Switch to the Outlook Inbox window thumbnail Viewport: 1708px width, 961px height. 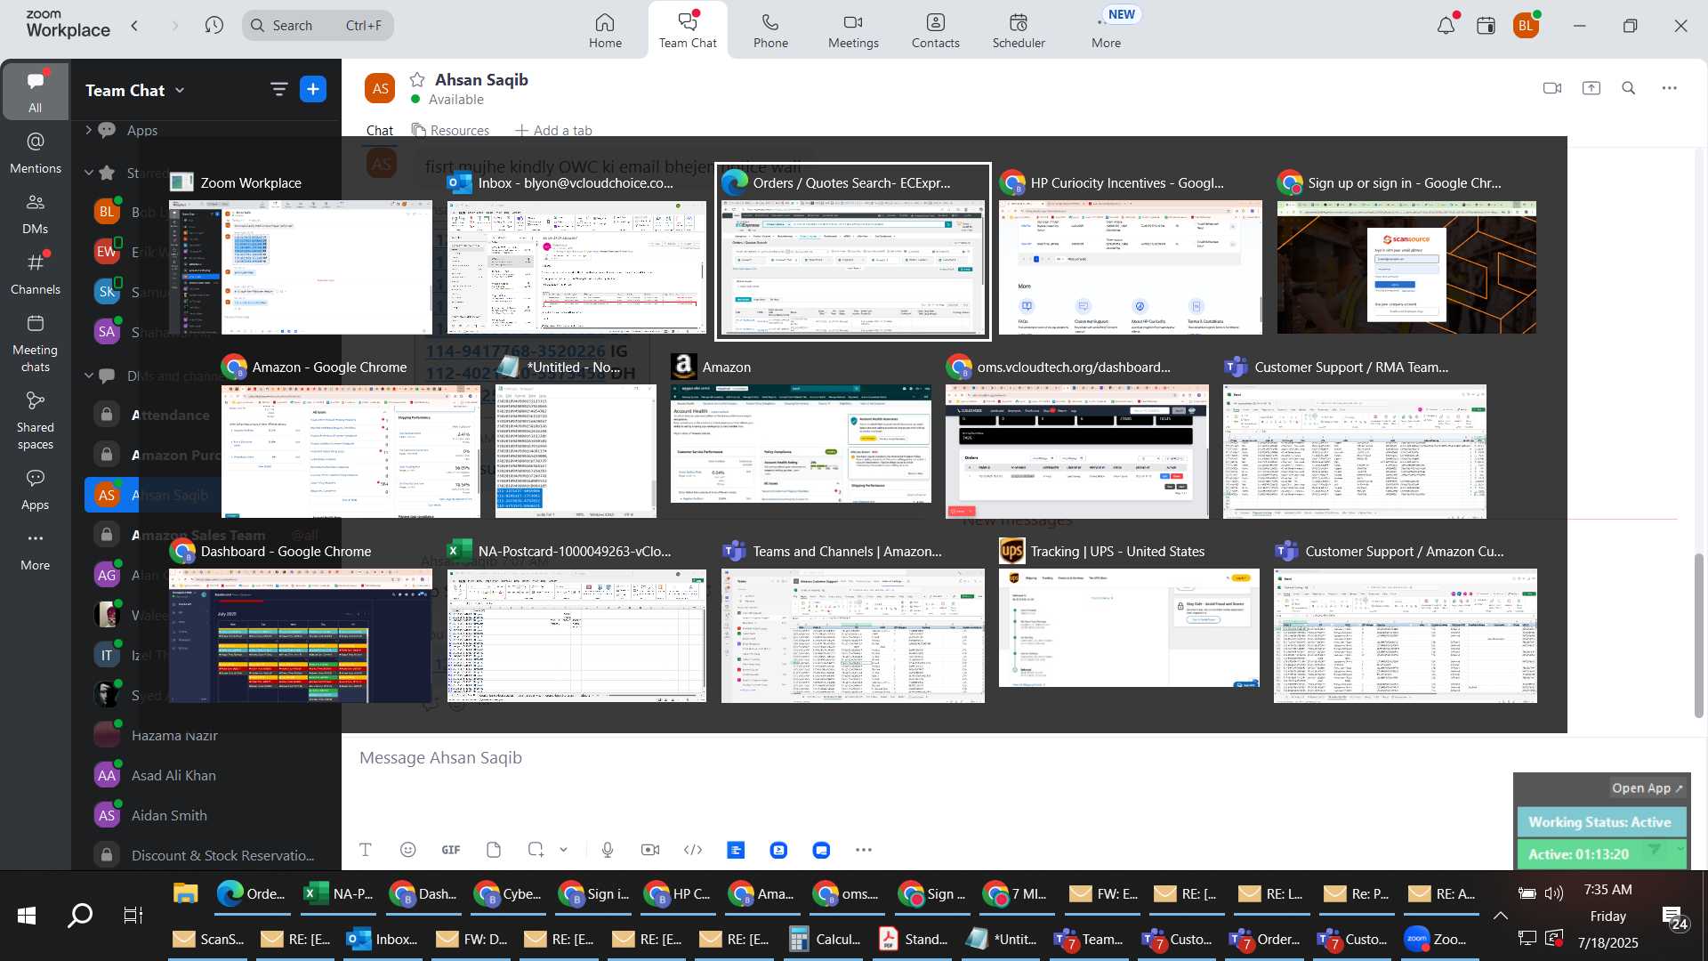pos(576,267)
